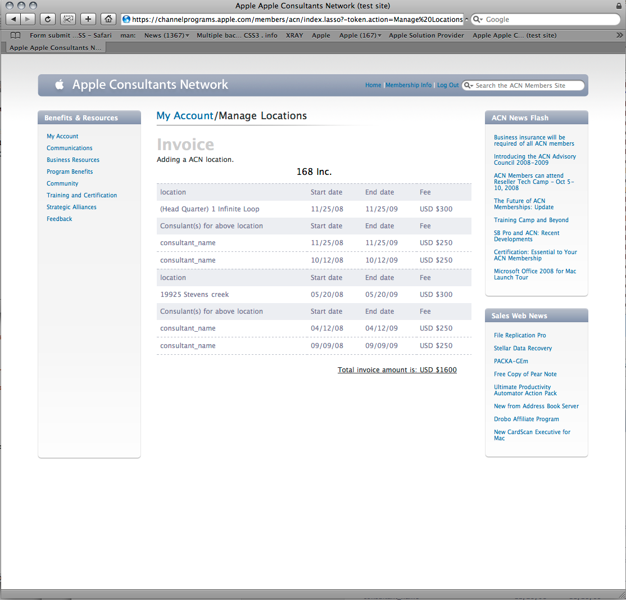Screen dimensions: 626x600
Task: Open Business Resources in the sidebar
Action: (x=73, y=160)
